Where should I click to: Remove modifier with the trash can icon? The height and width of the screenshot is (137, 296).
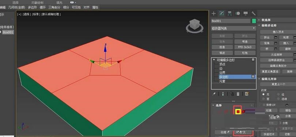238,94
